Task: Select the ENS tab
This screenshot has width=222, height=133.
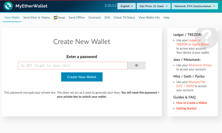Action: tap(107, 17)
